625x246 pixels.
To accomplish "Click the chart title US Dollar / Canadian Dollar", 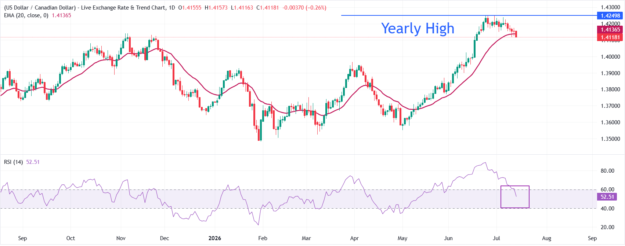I will (x=40, y=7).
